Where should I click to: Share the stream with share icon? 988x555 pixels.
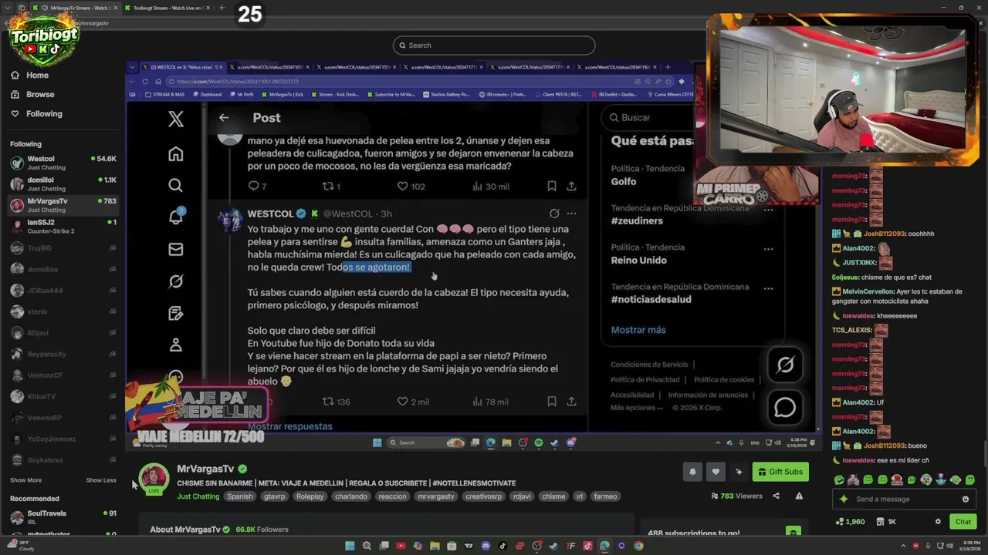(x=776, y=496)
